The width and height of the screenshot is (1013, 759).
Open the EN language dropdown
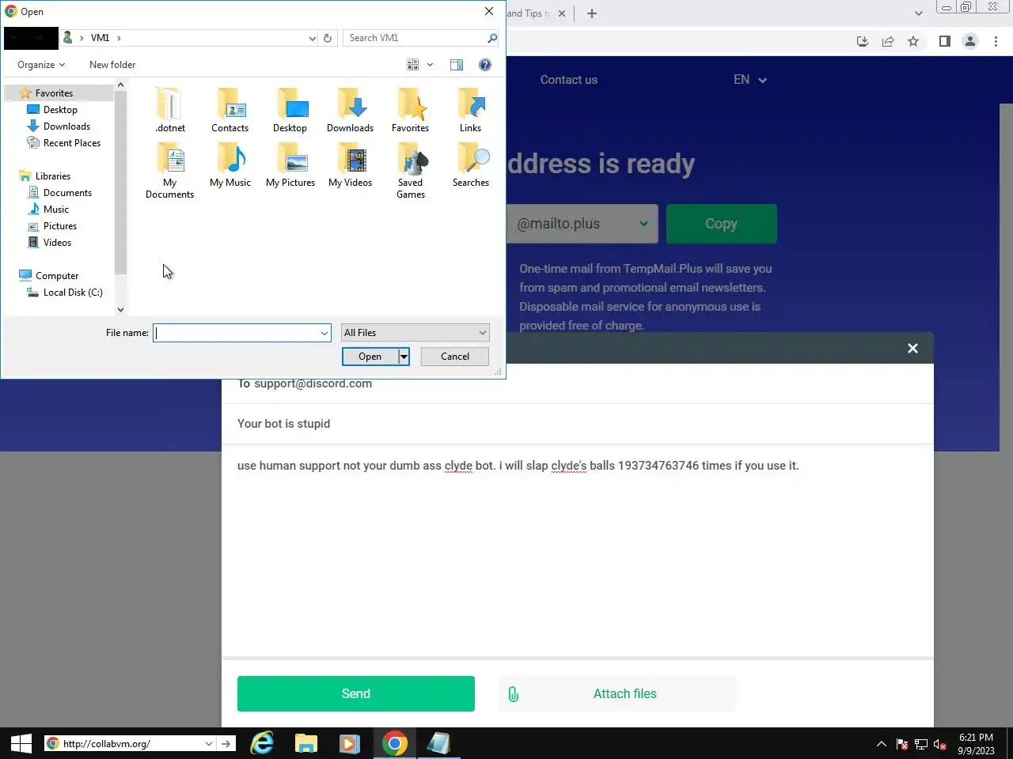[750, 80]
